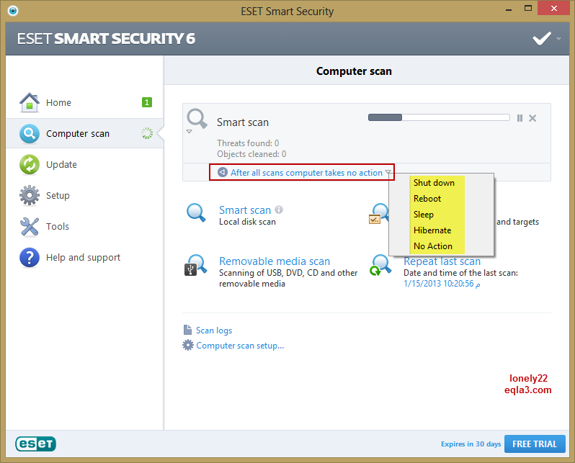
Task: Click the Smart scan magnifier icon above Local disk scan
Action: (196, 212)
